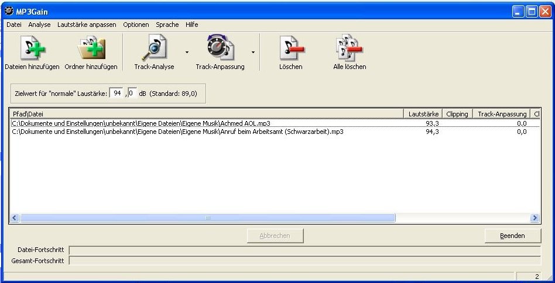555x283 pixels.
Task: Start Track-Analyse with the magnifier icon
Action: [x=155, y=48]
